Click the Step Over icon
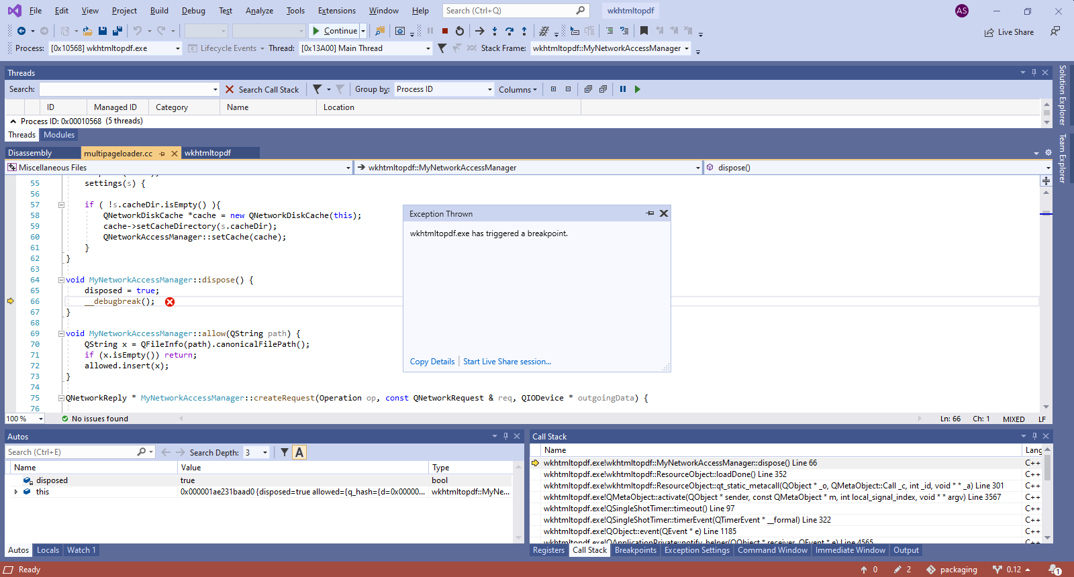This screenshot has width=1074, height=577. point(509,31)
